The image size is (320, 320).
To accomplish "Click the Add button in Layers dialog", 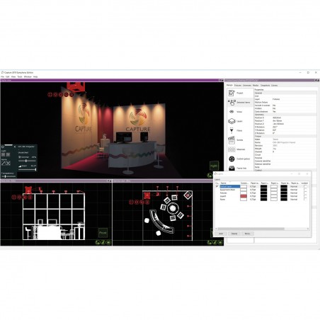I will pyautogui.click(x=221, y=234).
